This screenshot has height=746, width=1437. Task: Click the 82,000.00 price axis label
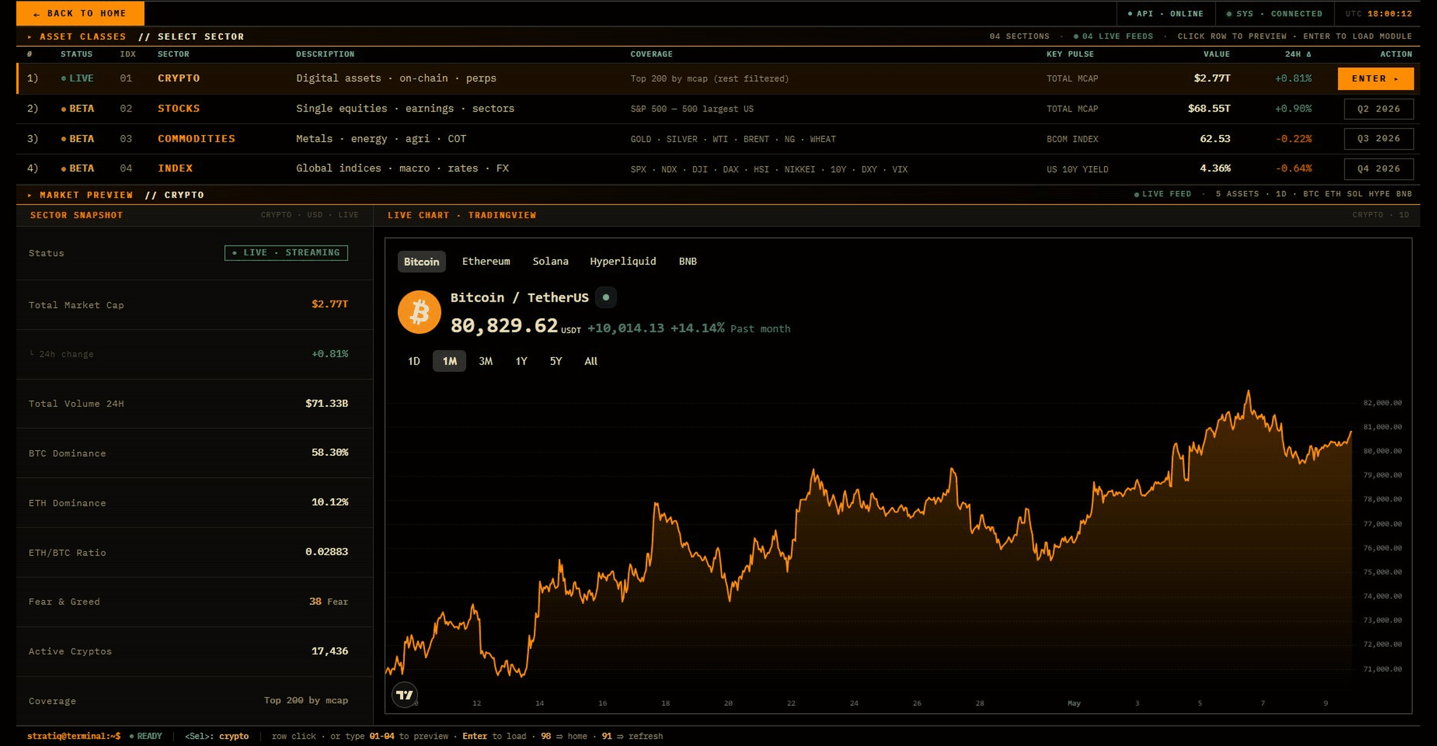tap(1382, 403)
